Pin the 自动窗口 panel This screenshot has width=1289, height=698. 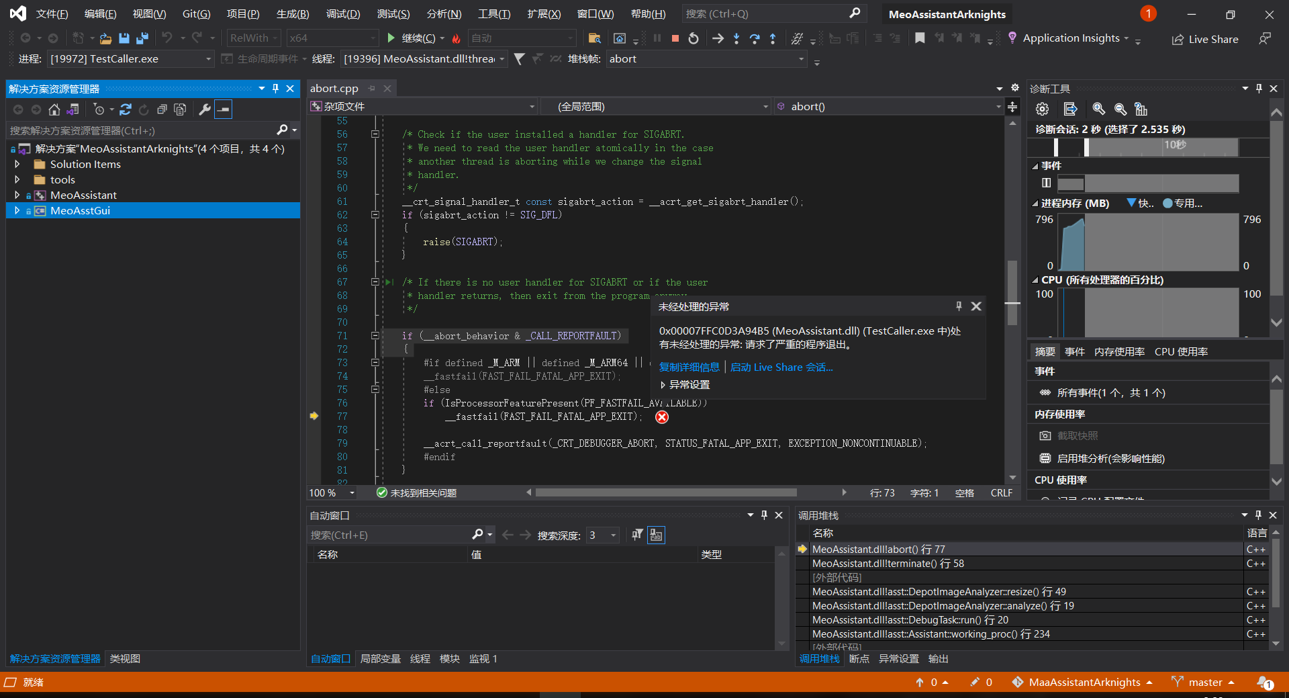coord(763,515)
